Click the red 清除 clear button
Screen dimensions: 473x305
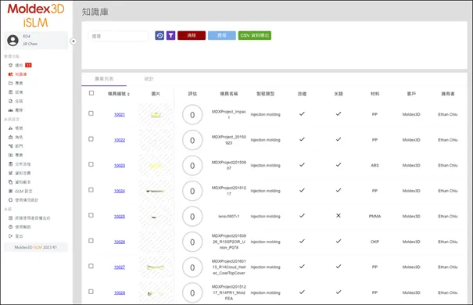tap(192, 36)
